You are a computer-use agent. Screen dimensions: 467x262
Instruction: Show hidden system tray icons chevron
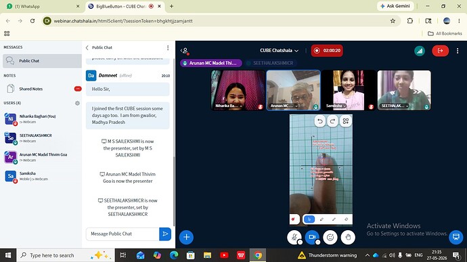point(368,255)
